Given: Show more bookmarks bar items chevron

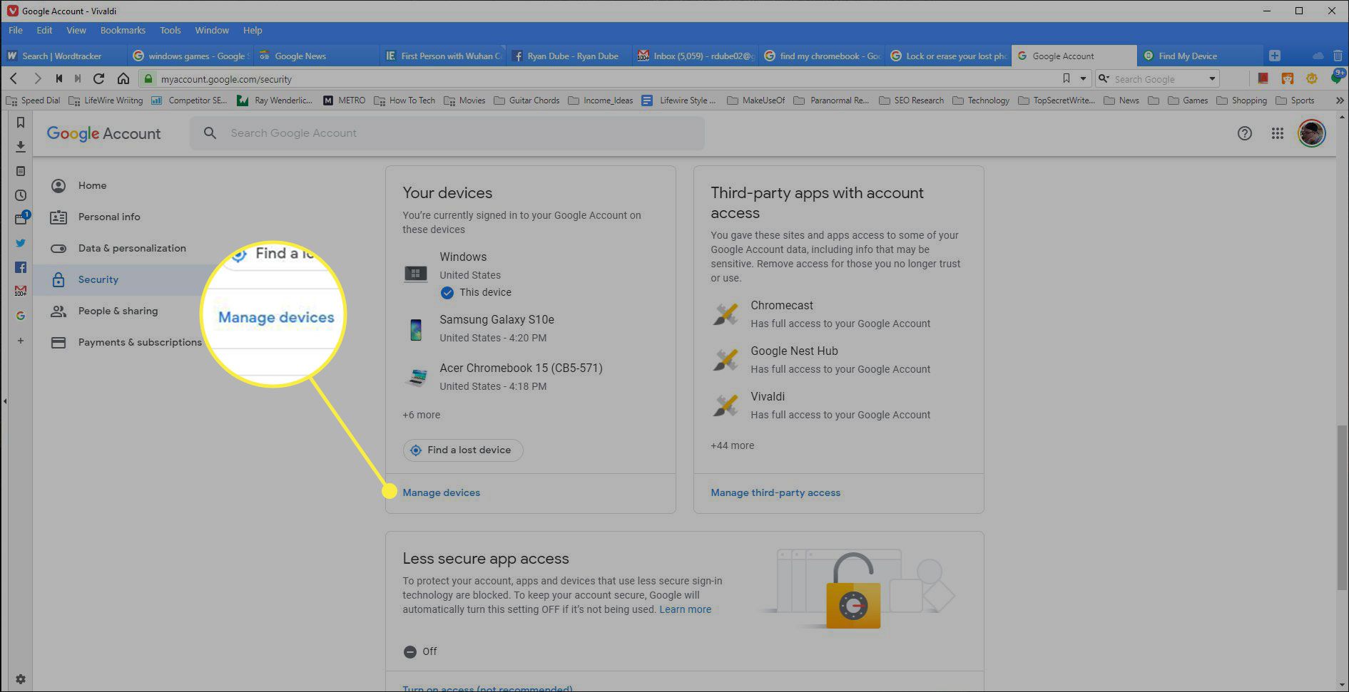Looking at the screenshot, I should point(1340,100).
